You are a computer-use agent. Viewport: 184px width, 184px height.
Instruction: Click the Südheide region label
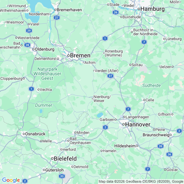click(151, 85)
